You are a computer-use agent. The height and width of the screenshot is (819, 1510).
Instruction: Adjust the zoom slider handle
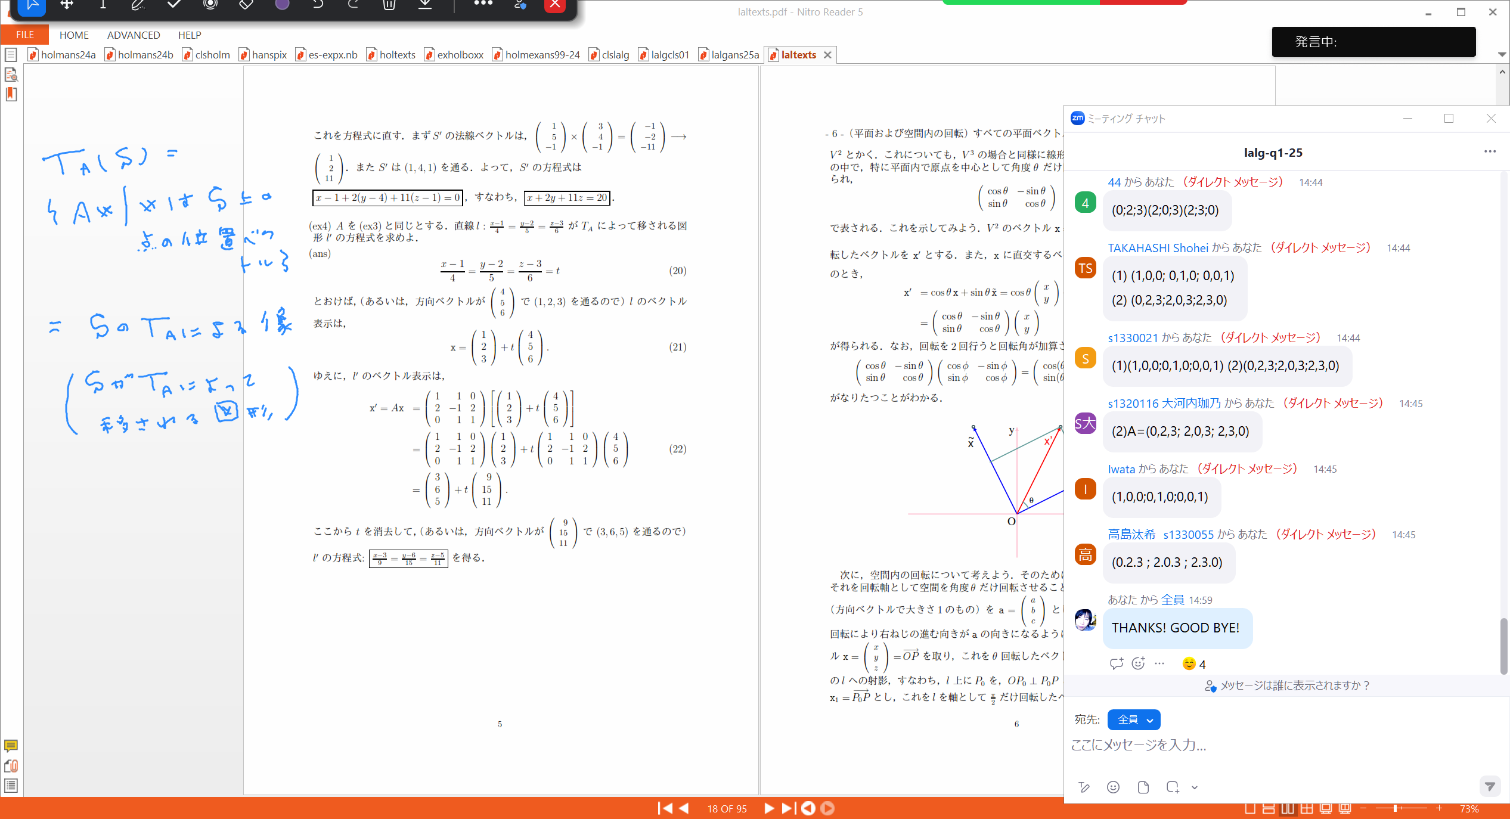point(1395,809)
